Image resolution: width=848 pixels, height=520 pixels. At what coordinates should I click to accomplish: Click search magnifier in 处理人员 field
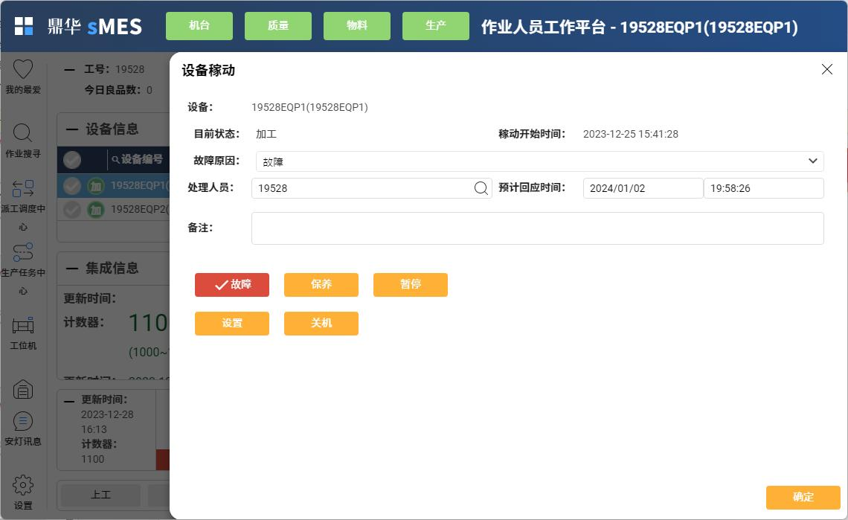tap(481, 187)
